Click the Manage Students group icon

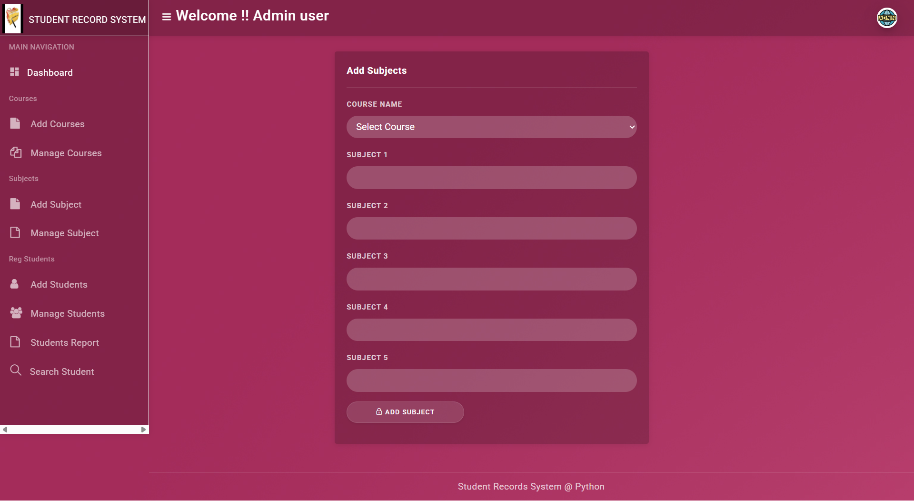16,313
